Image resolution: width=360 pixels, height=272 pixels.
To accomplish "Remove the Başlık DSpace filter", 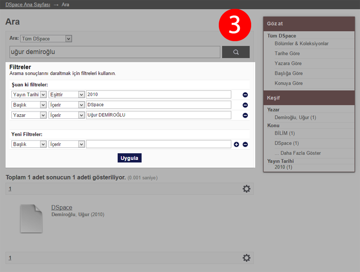I will (x=245, y=105).
